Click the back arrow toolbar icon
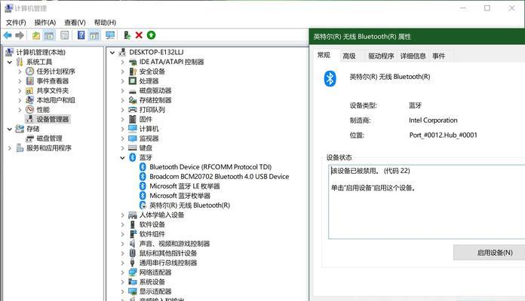This screenshot has width=525, height=301. click(8, 35)
